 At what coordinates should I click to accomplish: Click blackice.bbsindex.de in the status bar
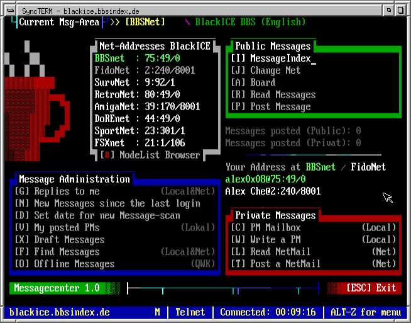60,312
